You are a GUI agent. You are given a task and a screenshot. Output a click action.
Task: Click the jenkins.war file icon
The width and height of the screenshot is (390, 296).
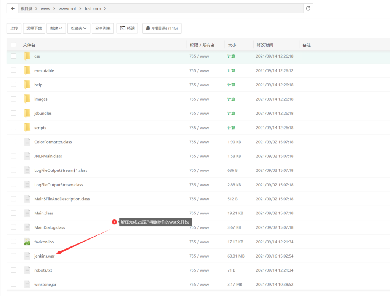[x=27, y=256]
